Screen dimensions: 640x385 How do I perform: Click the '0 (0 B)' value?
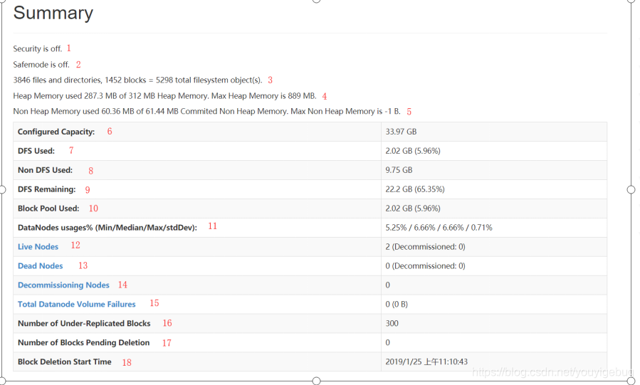tap(397, 305)
